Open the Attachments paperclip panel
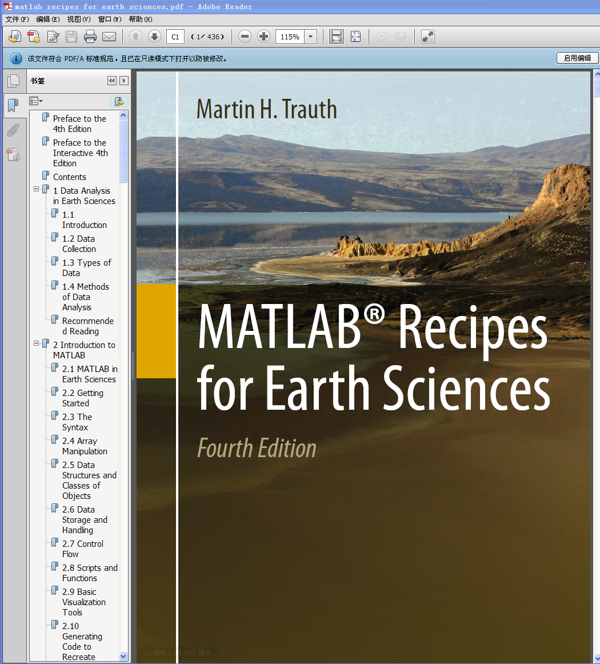Screen dimensions: 600x664 [13, 130]
